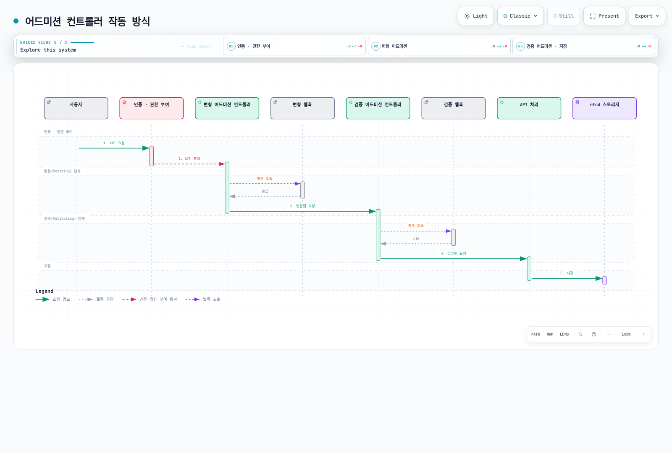Image resolution: width=672 pixels, height=453 pixels.
Task: Switch to MAP mode
Action: pos(550,334)
